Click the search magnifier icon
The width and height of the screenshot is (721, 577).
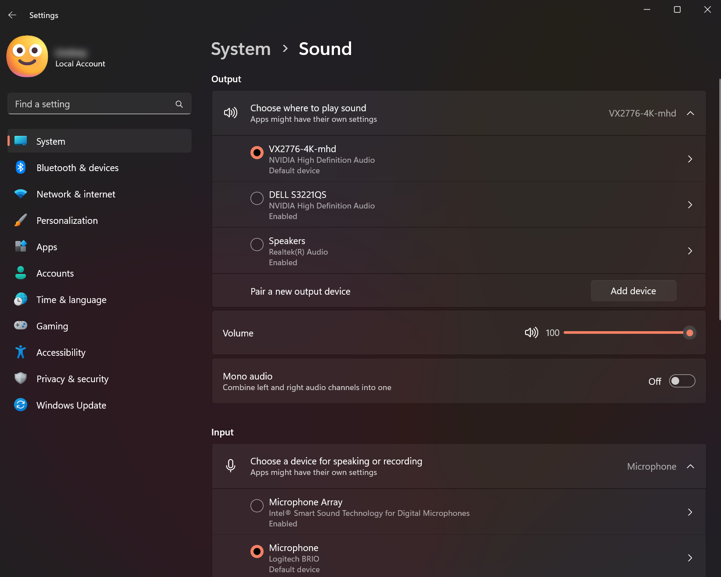179,104
